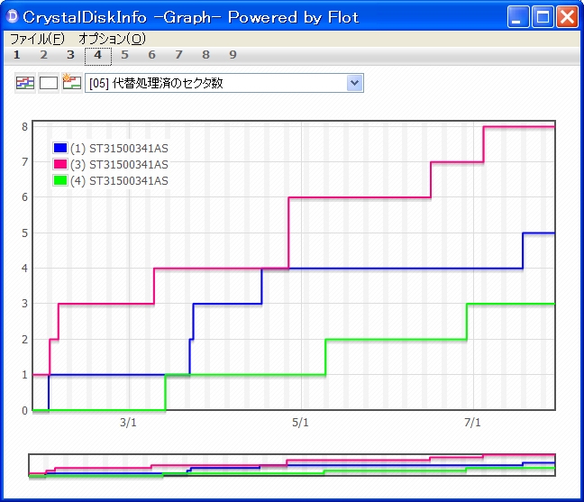Click the pink legend swatch for disk (3)
Screen dimensions: 584x502
[x=60, y=164]
